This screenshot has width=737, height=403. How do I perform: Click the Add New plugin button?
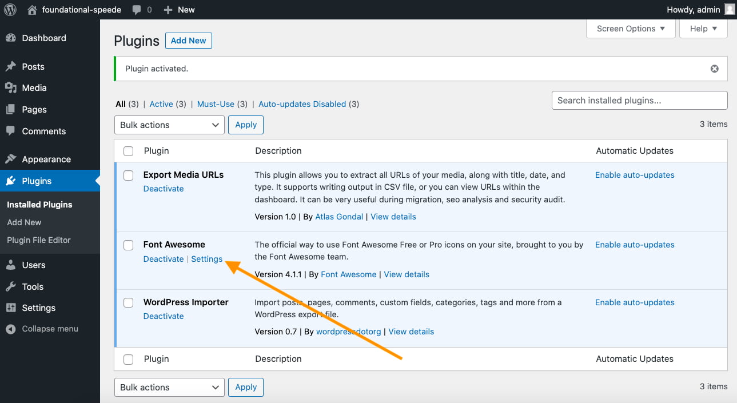tap(188, 40)
